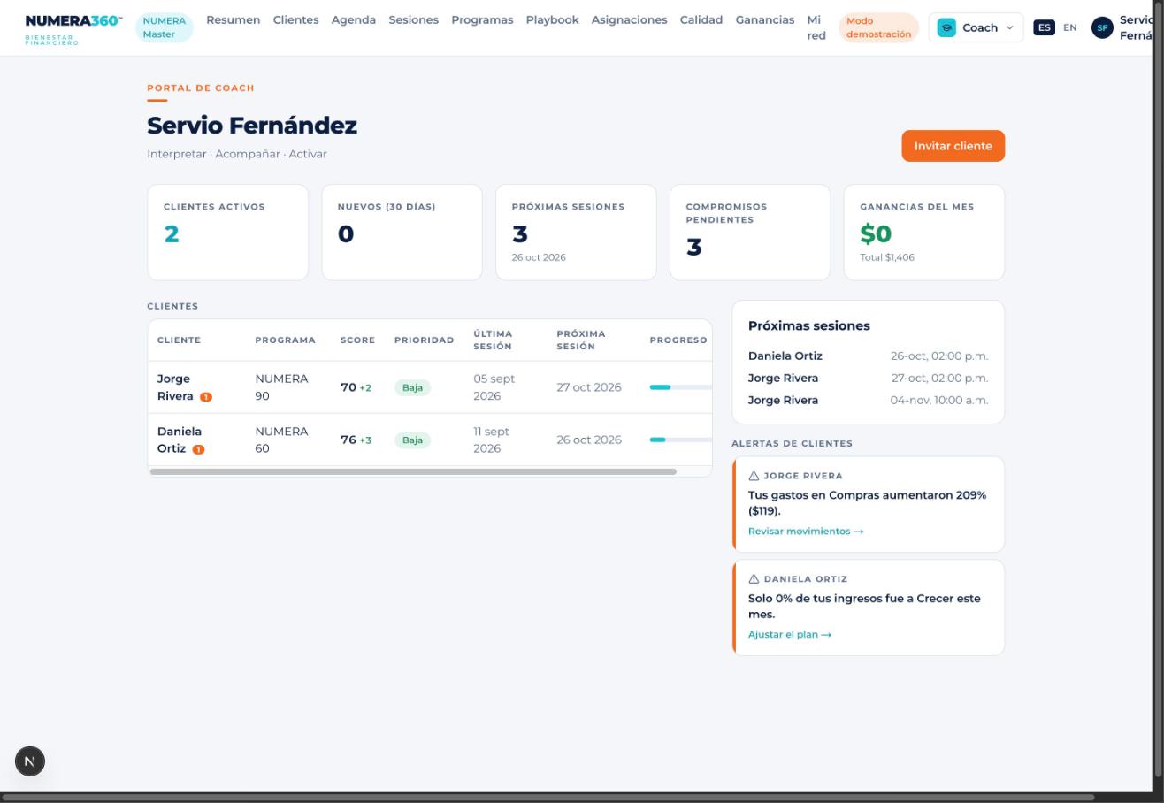Click the notification badge beside Jorge Rivera

pyautogui.click(x=205, y=397)
